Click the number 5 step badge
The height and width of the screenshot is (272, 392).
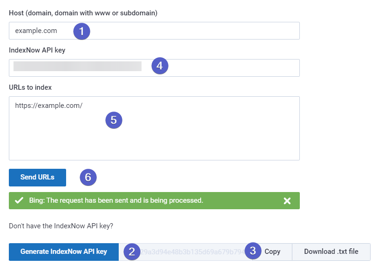(114, 120)
